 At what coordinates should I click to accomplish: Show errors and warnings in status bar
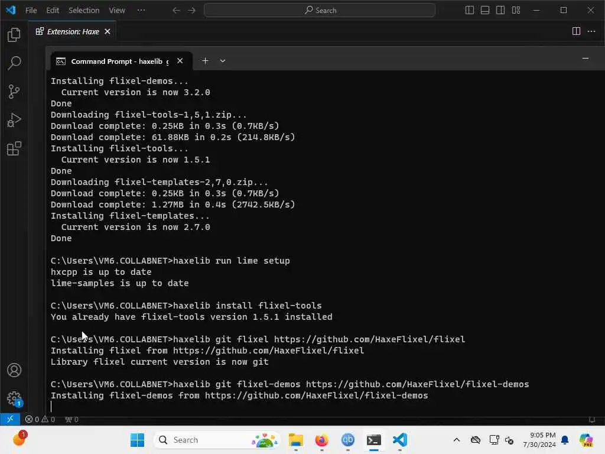(x=40, y=419)
